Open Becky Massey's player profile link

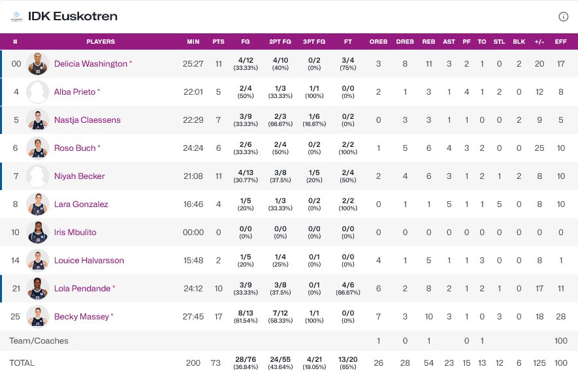click(x=81, y=317)
